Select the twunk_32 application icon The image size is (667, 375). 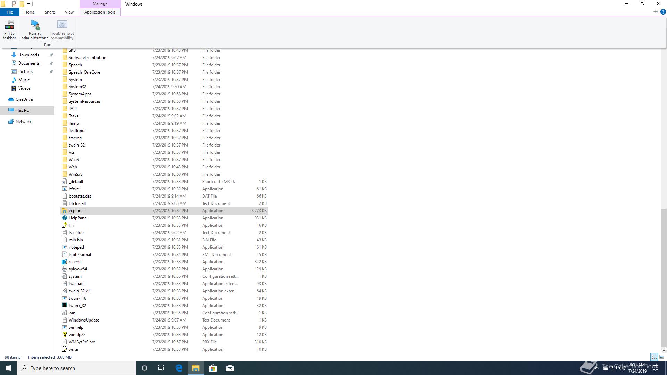click(64, 306)
